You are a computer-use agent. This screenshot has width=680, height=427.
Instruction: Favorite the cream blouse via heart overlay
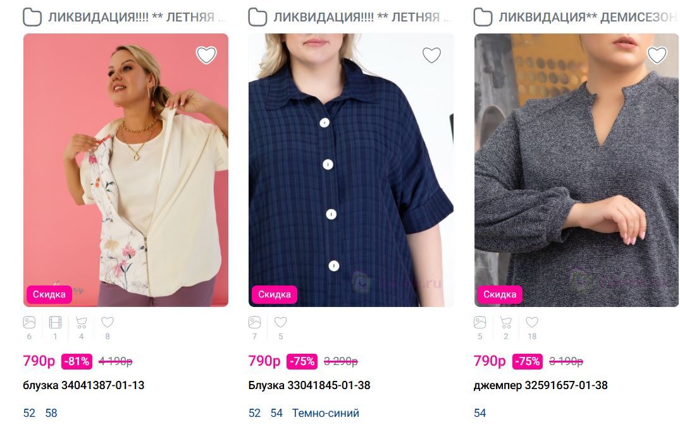[206, 56]
